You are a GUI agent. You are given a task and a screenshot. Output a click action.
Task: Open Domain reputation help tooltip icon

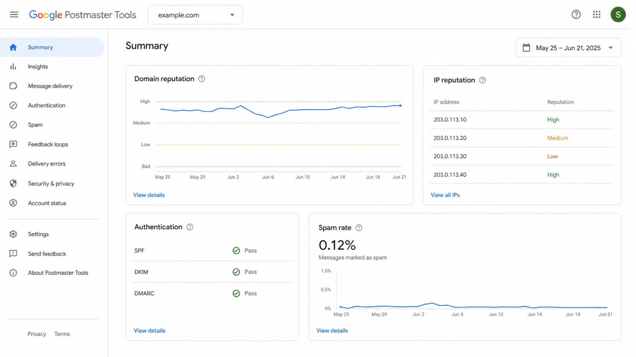click(201, 79)
